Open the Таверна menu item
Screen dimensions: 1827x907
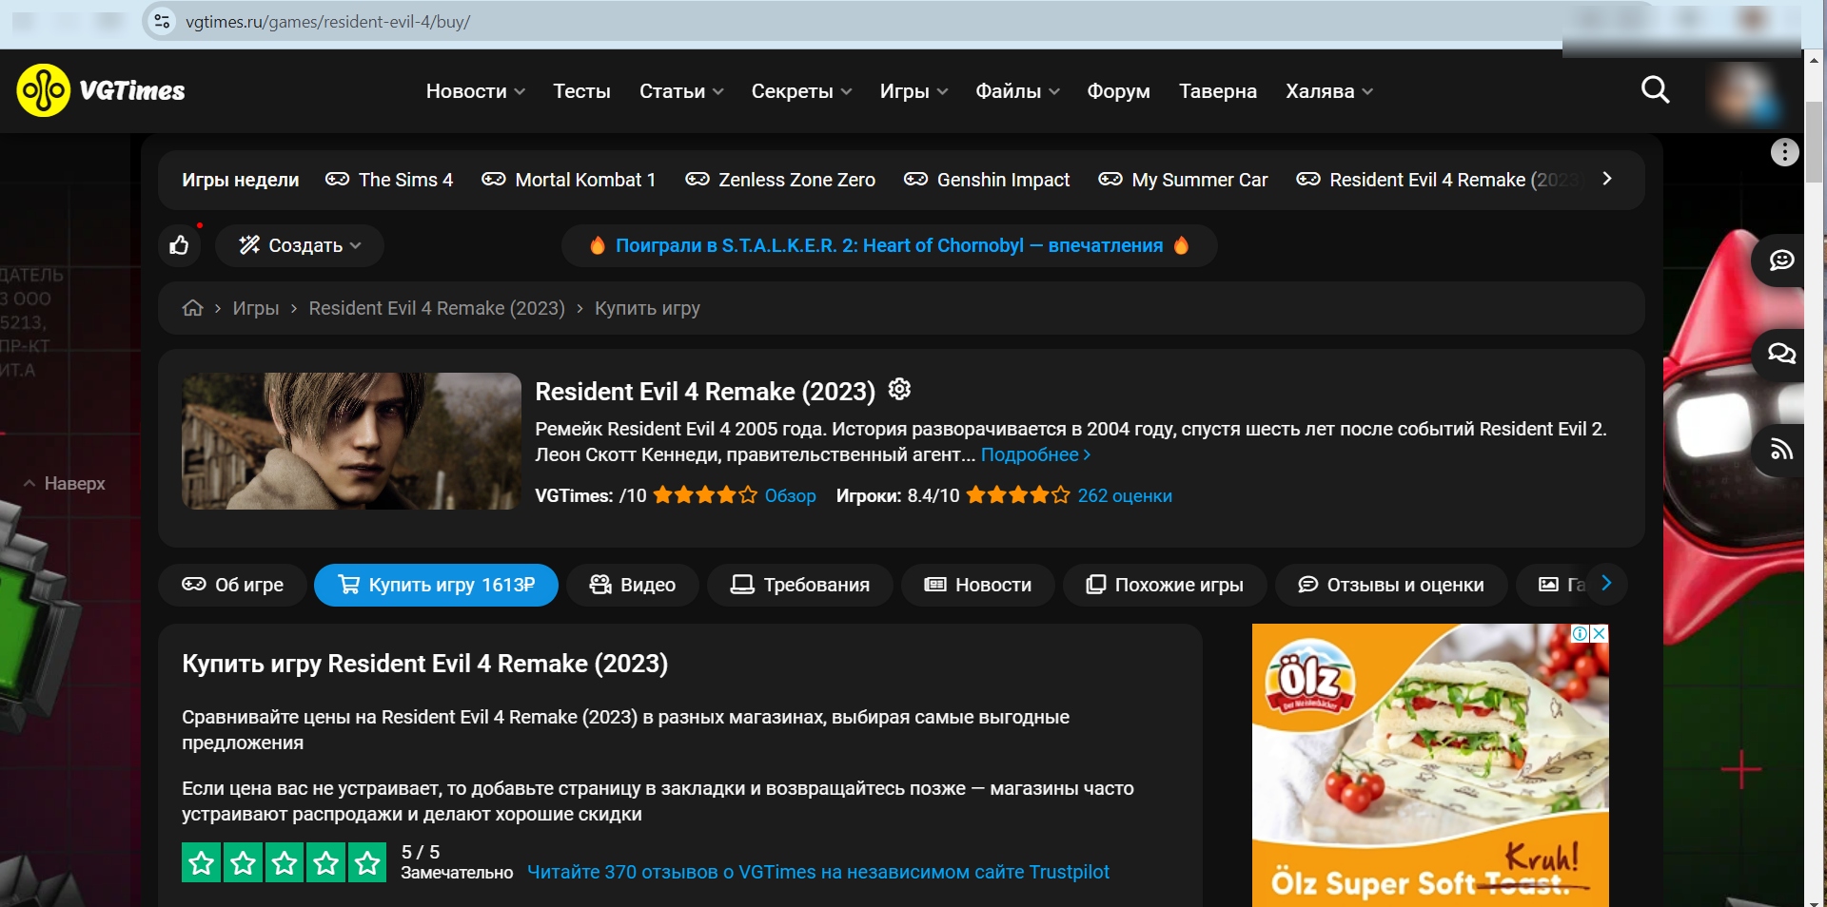click(1218, 91)
